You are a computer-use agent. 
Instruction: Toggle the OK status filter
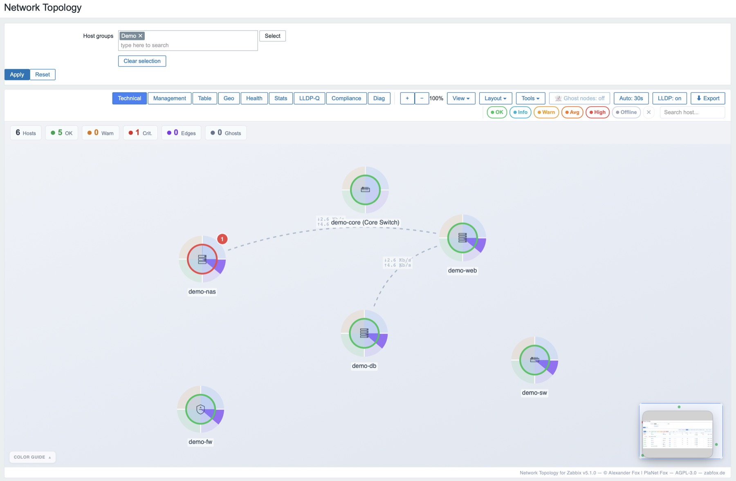click(x=497, y=112)
